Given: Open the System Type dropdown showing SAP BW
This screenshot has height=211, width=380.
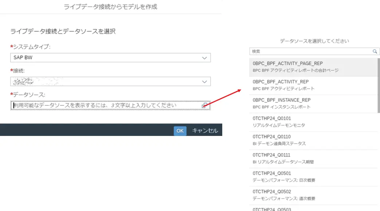Looking at the screenshot, I should point(110,58).
